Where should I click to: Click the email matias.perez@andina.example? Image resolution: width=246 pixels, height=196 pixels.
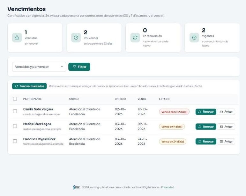click(42, 129)
